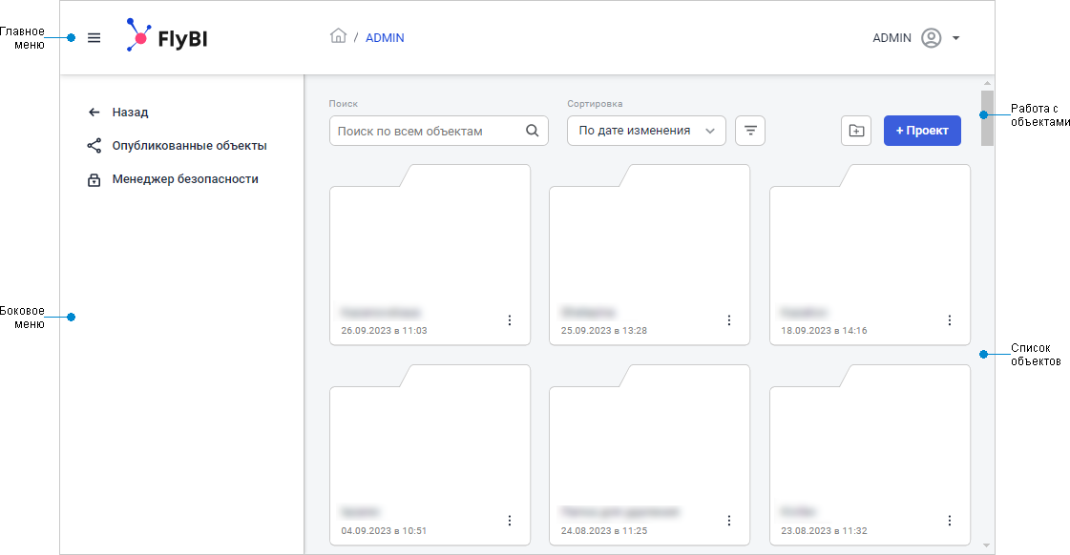Open options menu for folder dated 04.09.2023
Screen dimensions: 1070x555
pyautogui.click(x=510, y=521)
